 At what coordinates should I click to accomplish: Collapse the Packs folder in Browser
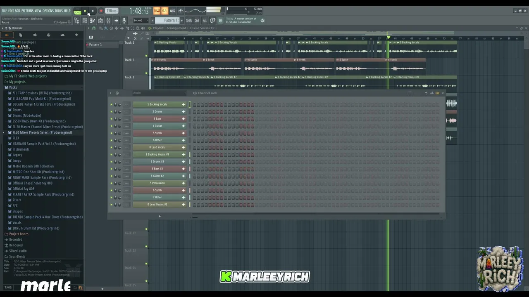(x=13, y=87)
